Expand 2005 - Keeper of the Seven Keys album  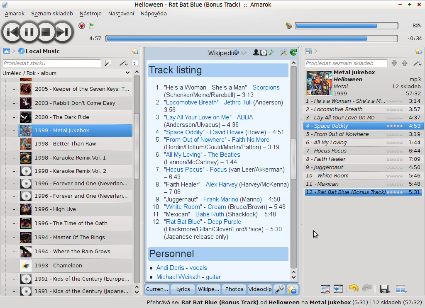[x=14, y=89]
